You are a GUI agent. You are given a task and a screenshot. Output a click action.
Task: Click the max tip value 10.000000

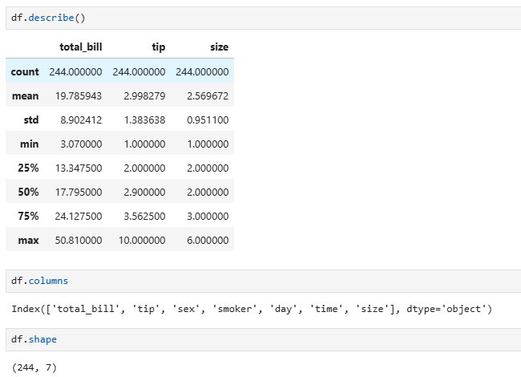coord(138,240)
